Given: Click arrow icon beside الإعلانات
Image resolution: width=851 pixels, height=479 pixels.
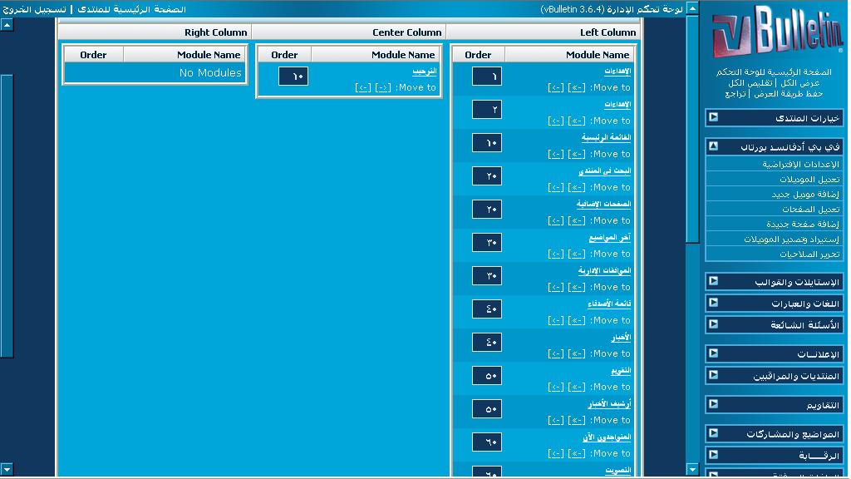Looking at the screenshot, I should coord(713,354).
